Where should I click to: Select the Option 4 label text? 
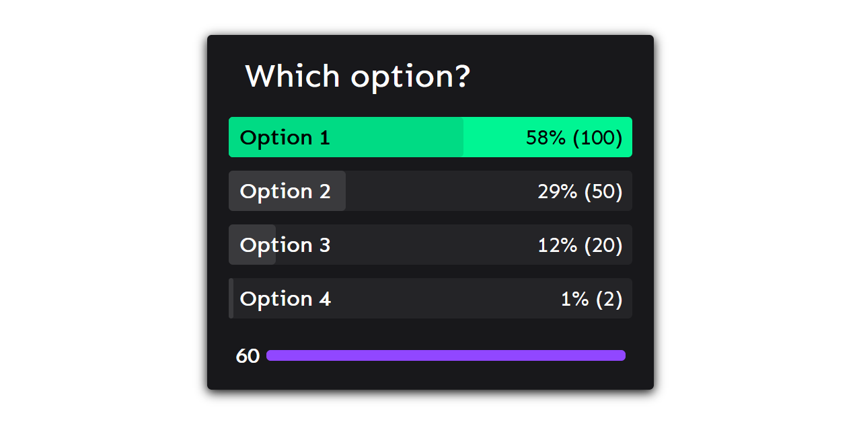(x=285, y=298)
